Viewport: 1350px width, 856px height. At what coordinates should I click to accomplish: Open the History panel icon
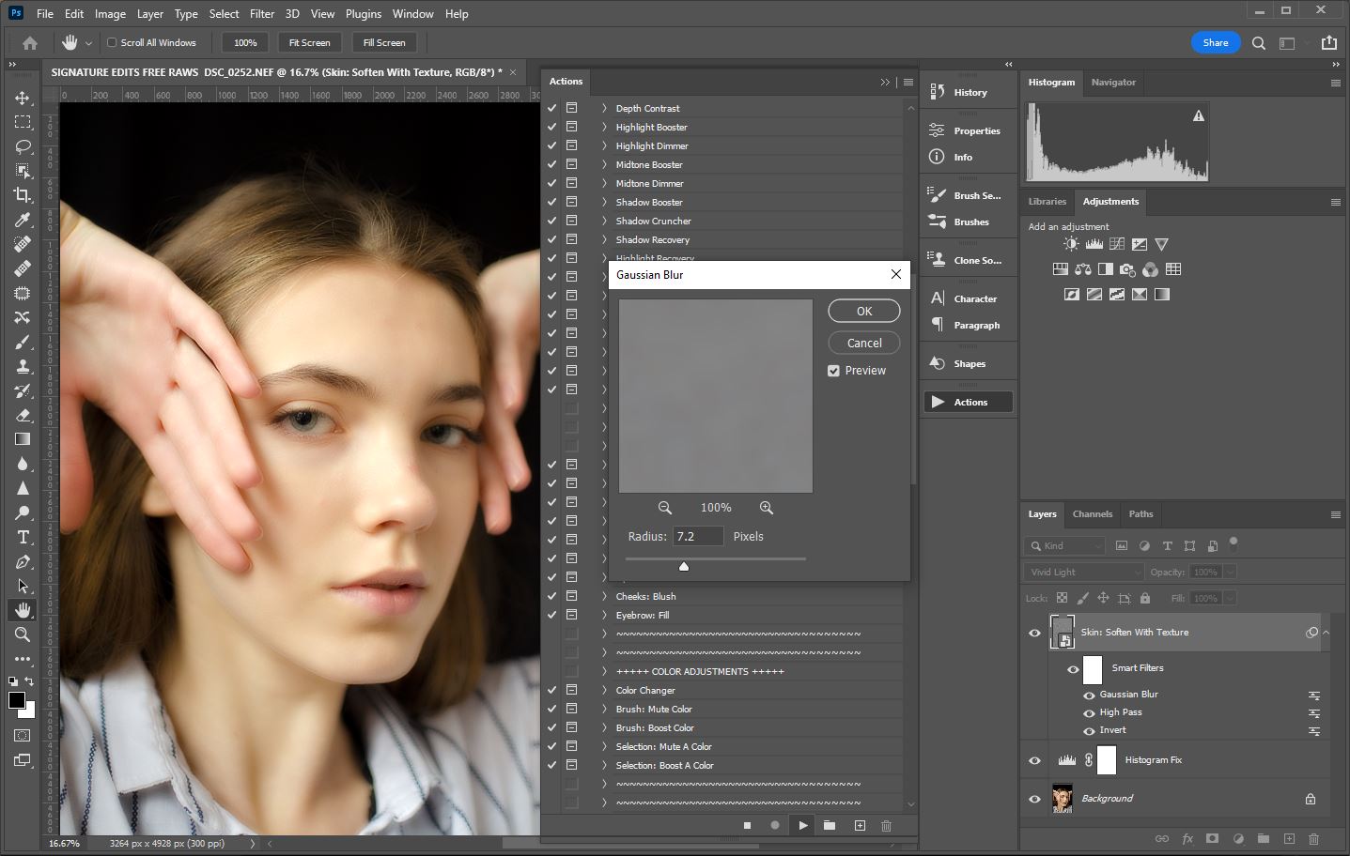coord(938,92)
